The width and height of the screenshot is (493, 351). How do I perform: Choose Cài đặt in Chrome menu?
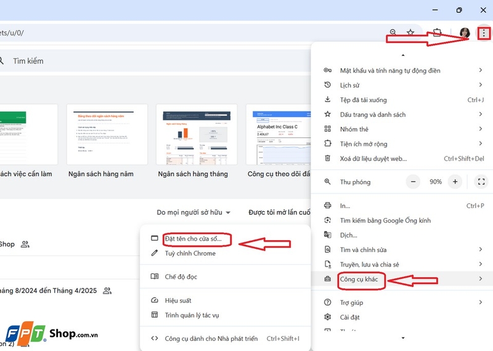(402, 317)
